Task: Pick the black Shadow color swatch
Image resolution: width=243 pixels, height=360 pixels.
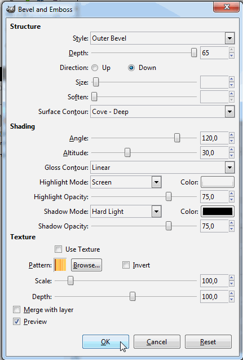Action: [x=218, y=212]
